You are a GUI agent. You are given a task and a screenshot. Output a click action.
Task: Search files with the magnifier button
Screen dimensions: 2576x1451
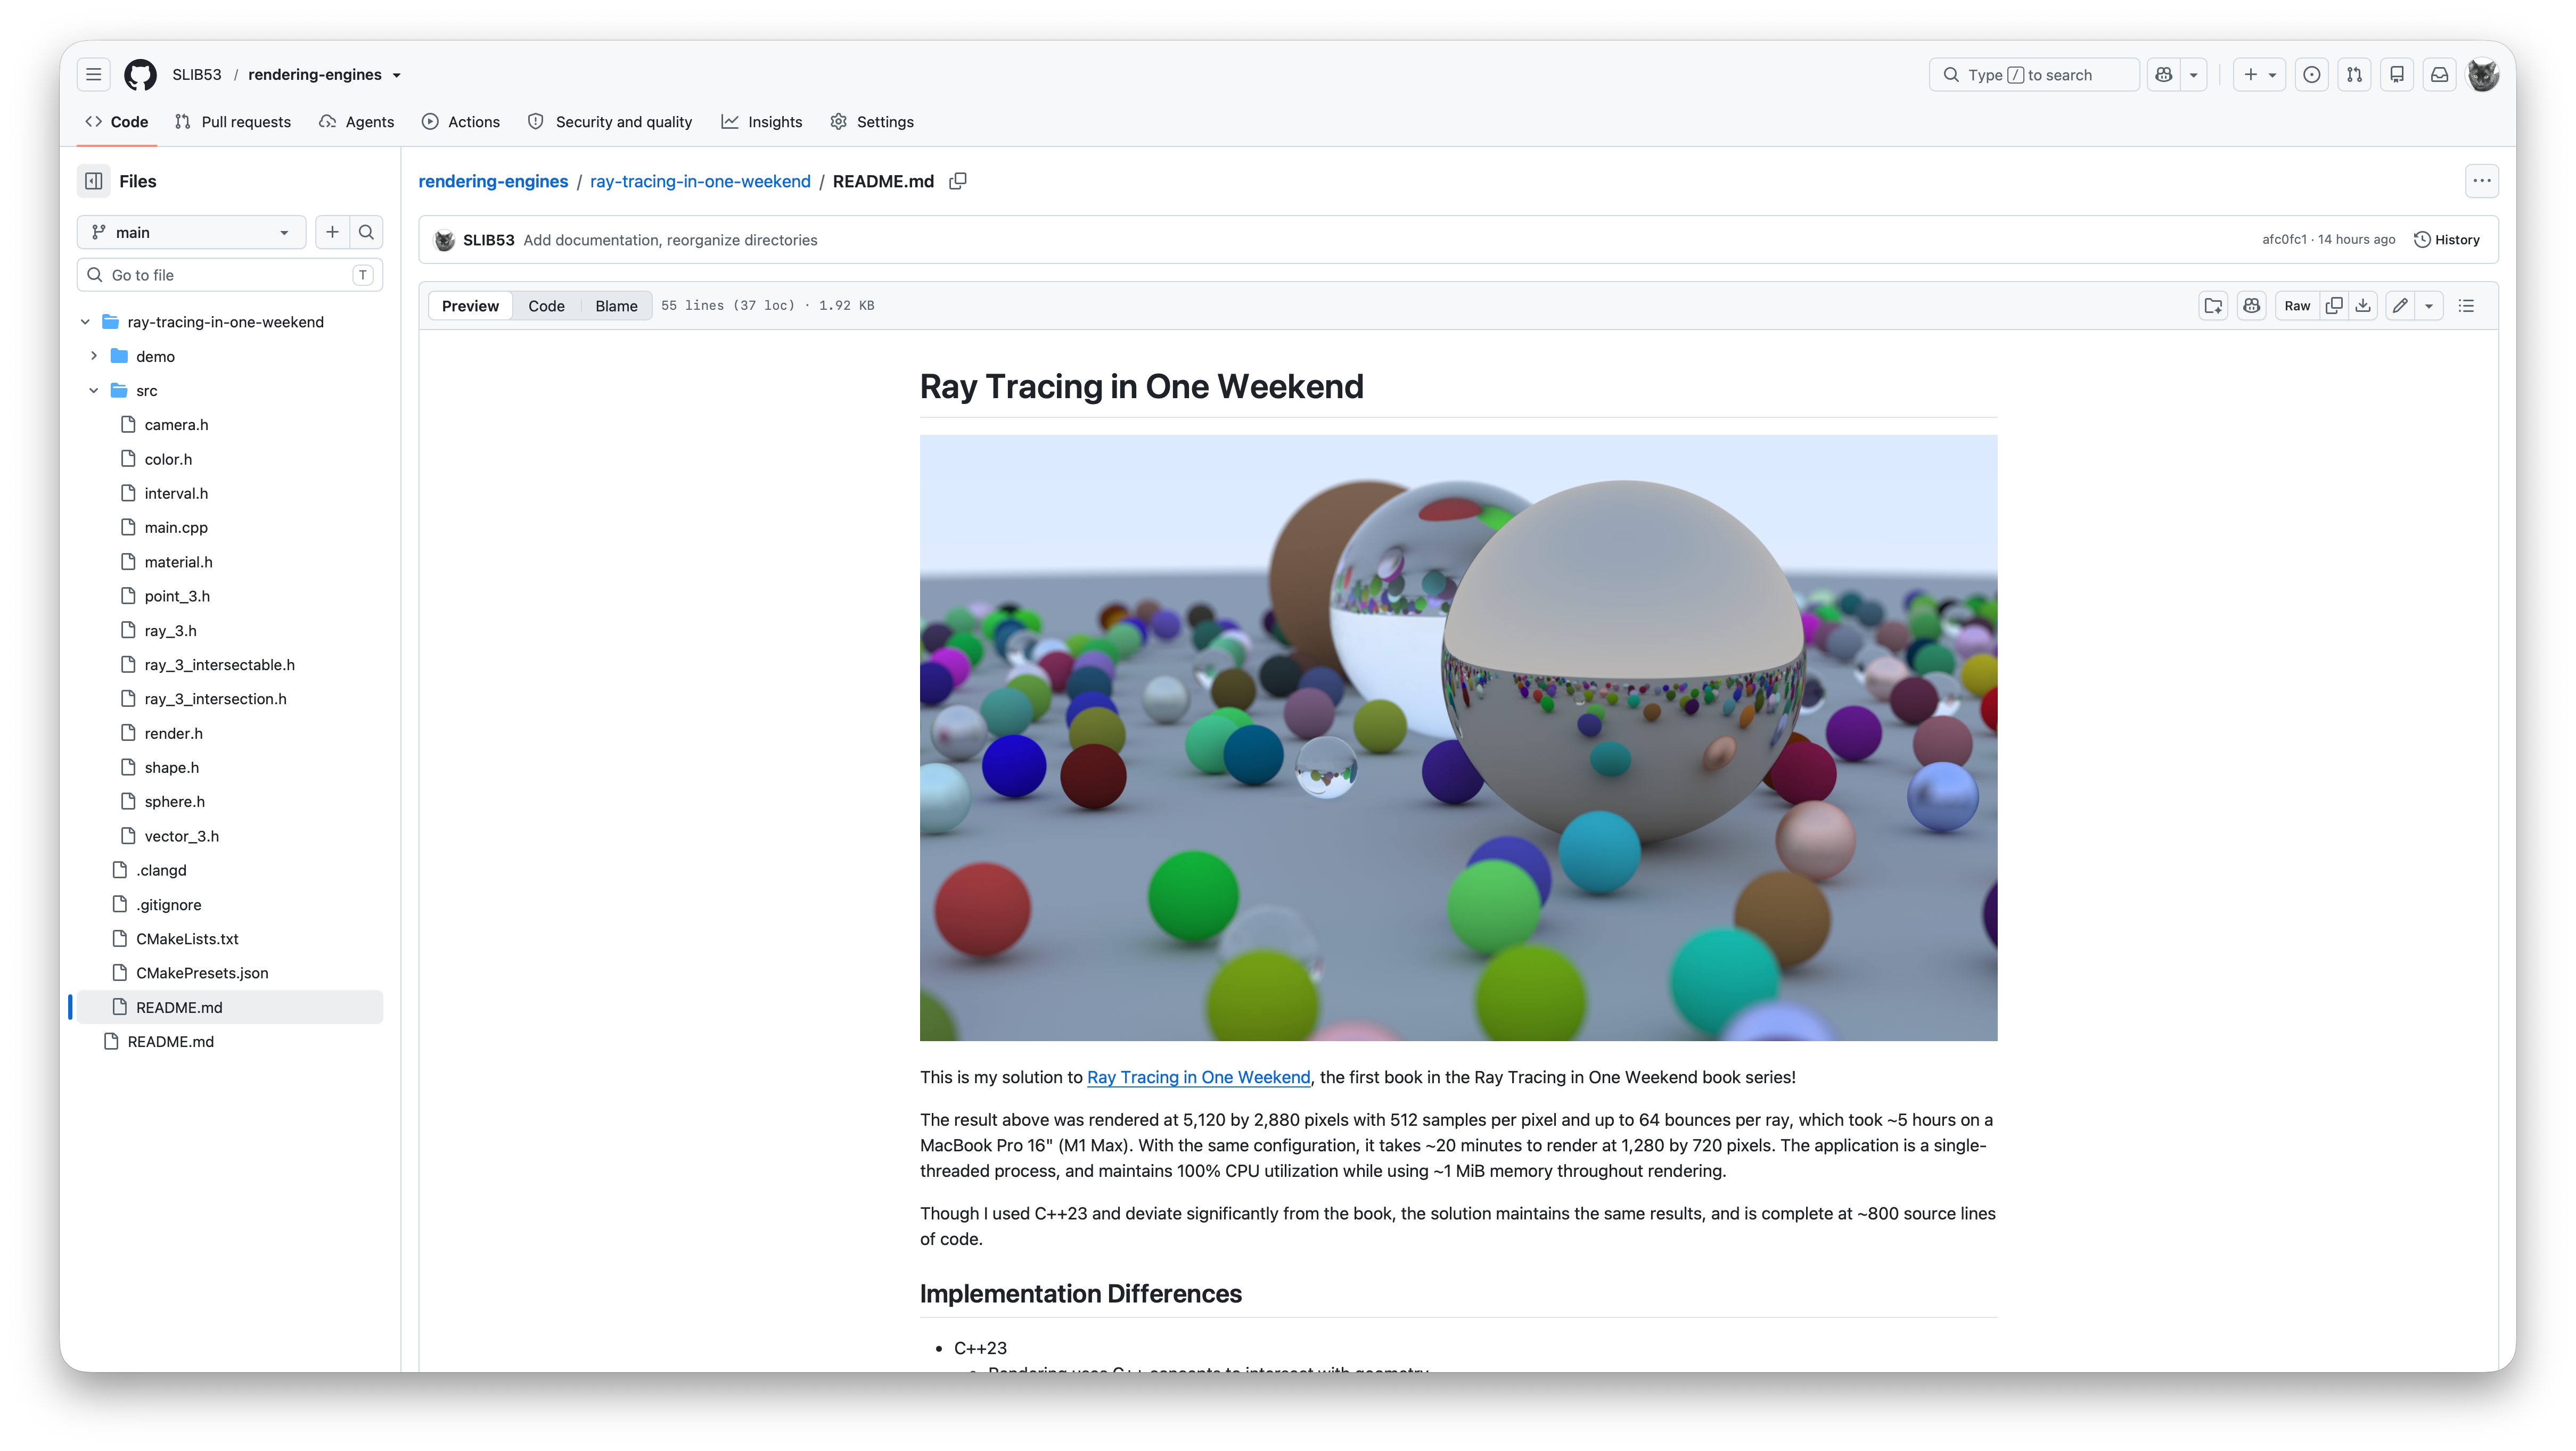tap(367, 232)
